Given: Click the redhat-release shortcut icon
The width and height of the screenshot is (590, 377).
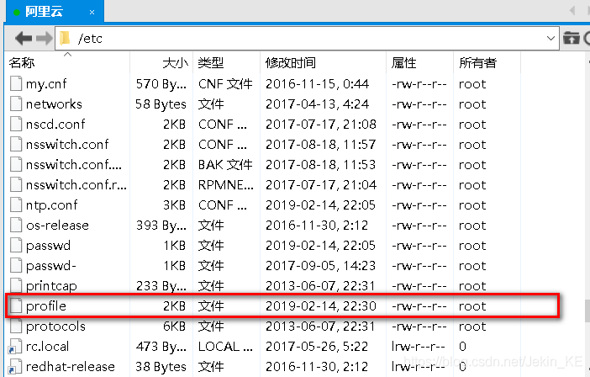Looking at the screenshot, I should (x=15, y=367).
